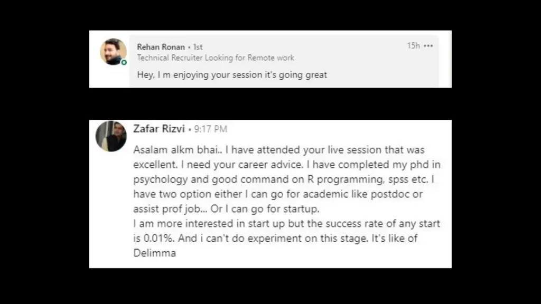Open the three-dot comment options menu

tap(428, 46)
